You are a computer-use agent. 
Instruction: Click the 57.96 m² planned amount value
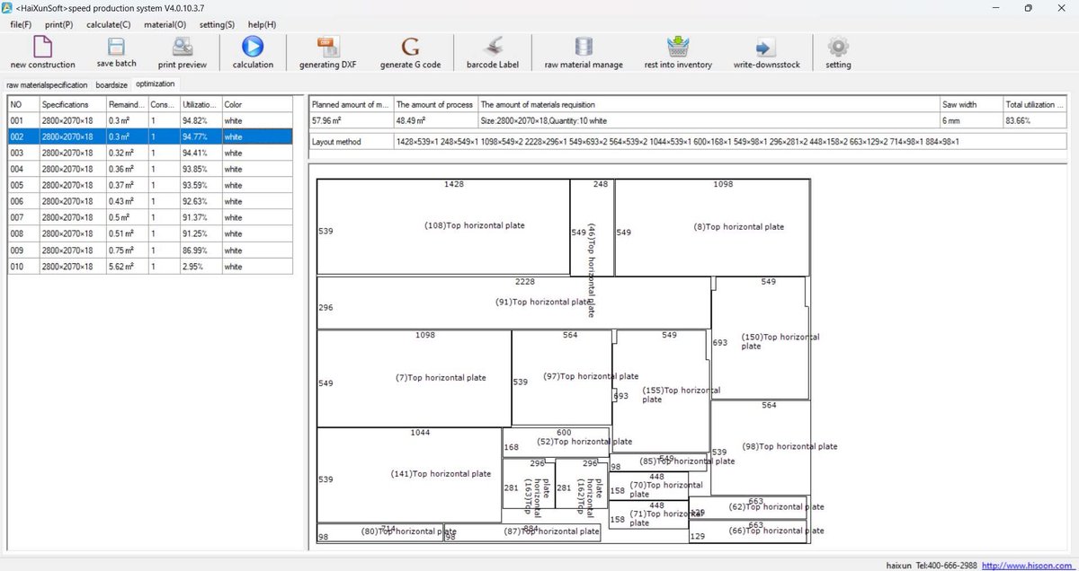click(x=351, y=120)
